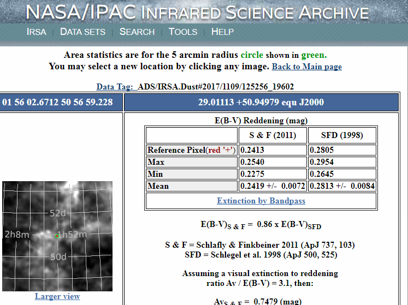The height and width of the screenshot is (305, 408).
Task: Click the NASA/IPAC Infrared Science Archive banner
Action: click(x=197, y=12)
